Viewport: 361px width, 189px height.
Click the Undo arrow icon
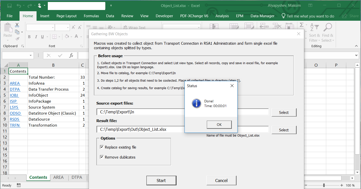pos(19,5)
